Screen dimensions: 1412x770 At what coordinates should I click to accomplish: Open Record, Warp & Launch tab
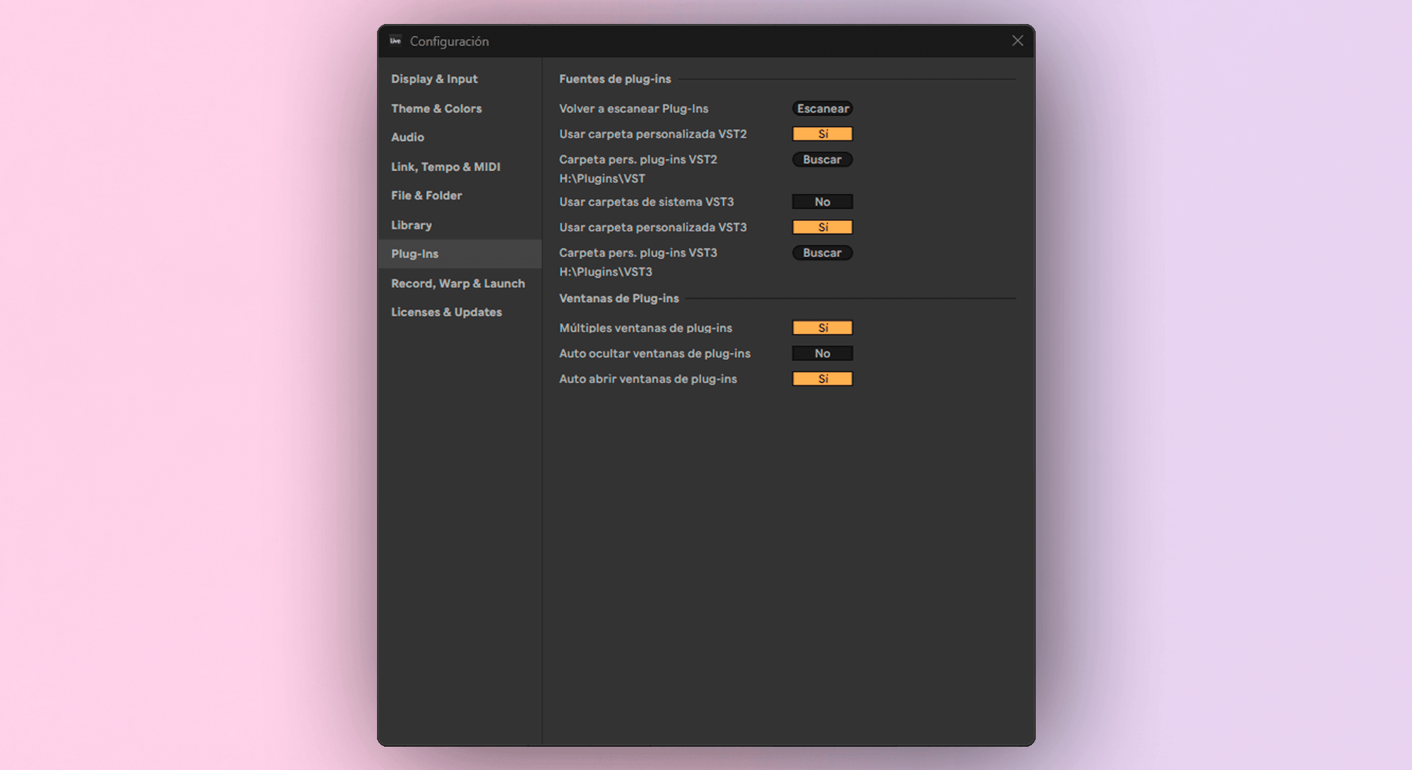coord(457,284)
